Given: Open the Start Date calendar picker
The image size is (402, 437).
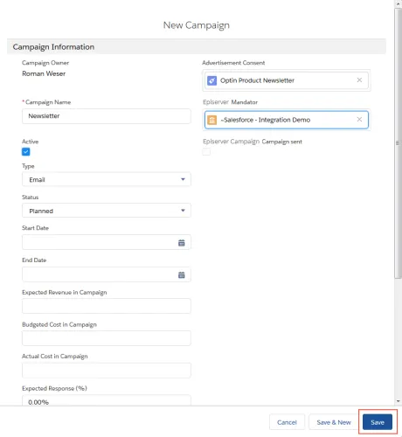Looking at the screenshot, I should pyautogui.click(x=182, y=243).
